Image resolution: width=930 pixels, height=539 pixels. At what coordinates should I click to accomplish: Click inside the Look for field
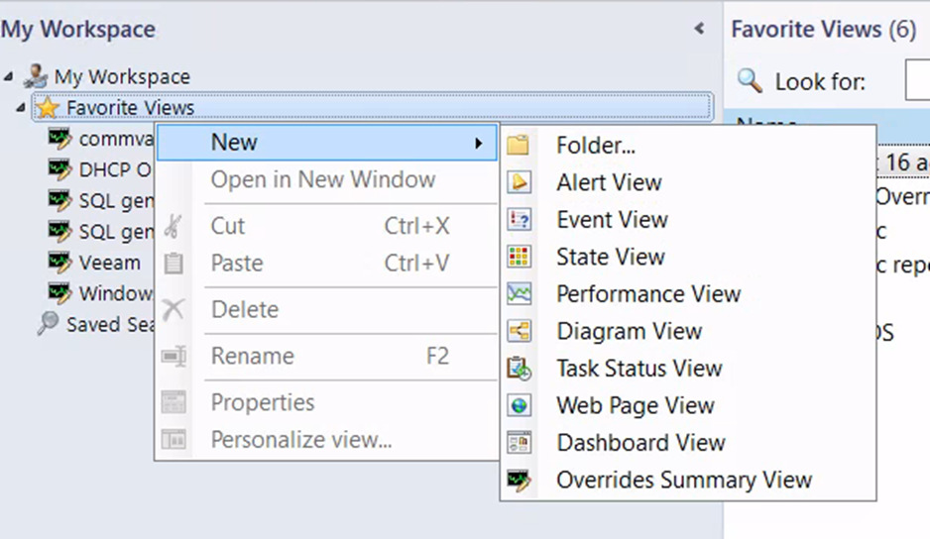pos(917,81)
